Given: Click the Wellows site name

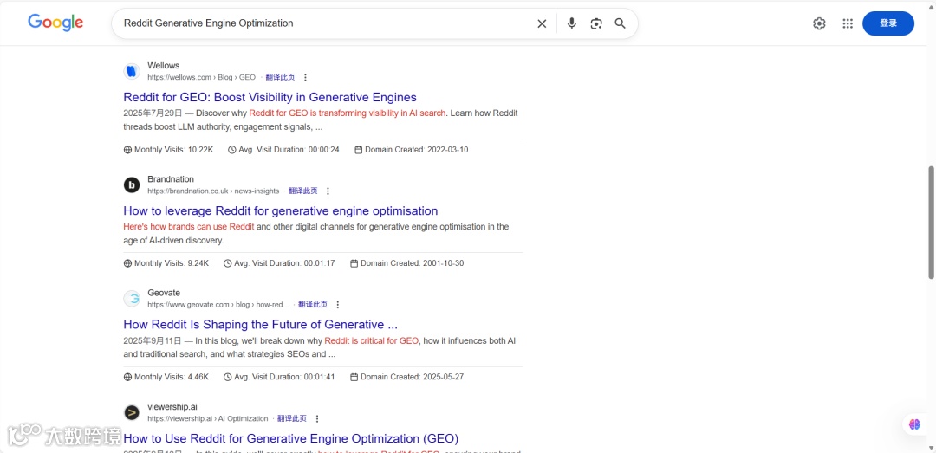Looking at the screenshot, I should [164, 66].
